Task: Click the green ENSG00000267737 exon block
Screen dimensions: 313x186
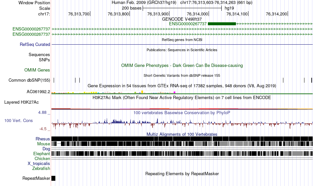Action: point(222,24)
